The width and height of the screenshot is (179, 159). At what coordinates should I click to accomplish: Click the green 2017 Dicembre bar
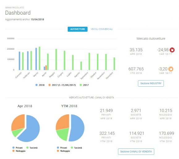(114, 64)
